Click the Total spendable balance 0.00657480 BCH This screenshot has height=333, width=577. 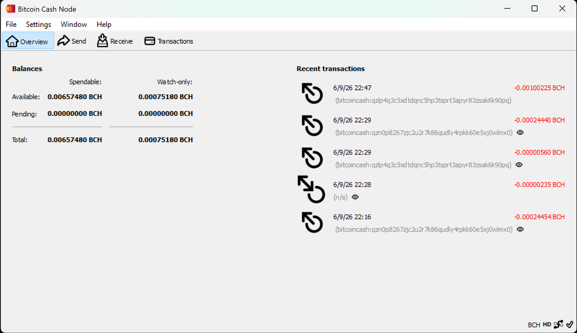click(75, 140)
